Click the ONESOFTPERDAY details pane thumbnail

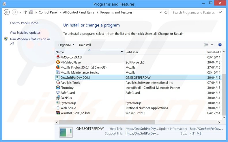[x=66, y=132]
